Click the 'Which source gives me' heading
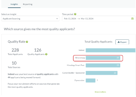The height and width of the screenshot is (97, 136). [x=39, y=29]
